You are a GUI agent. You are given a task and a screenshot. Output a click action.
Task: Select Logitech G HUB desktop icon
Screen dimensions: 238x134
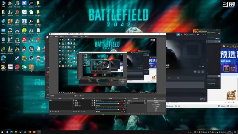(x=31, y=23)
